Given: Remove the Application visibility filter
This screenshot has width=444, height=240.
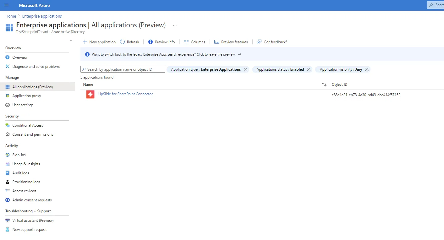Looking at the screenshot, I should point(367,69).
